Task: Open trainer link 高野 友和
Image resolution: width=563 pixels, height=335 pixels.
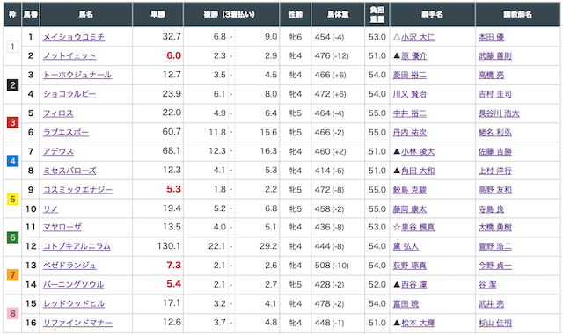Action: (494, 190)
